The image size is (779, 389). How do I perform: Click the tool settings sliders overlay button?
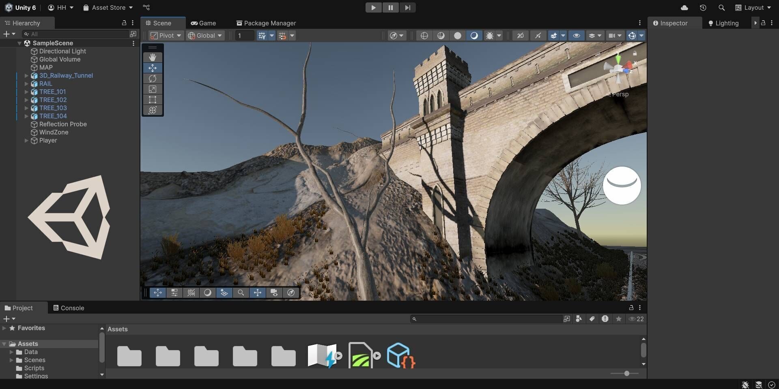click(x=174, y=293)
